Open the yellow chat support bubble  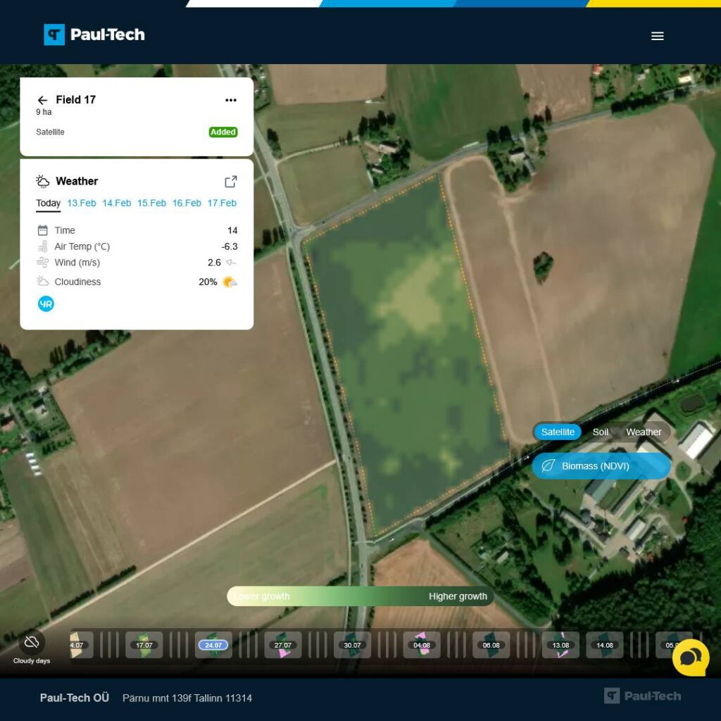[x=690, y=657]
